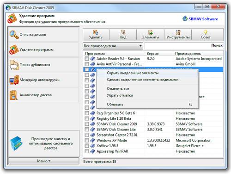231x174 pixels.
Task: Click Adobe Systems Incorporated cell
Action: click(199, 59)
